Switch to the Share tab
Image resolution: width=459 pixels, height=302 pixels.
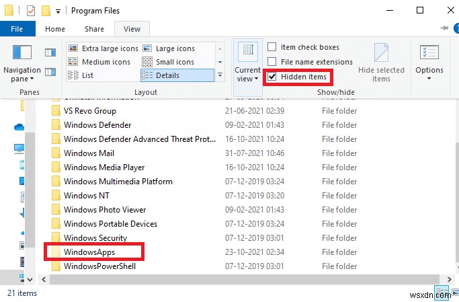click(x=94, y=29)
